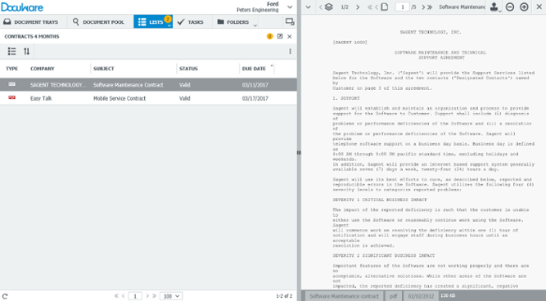Open the Tasks tab
This screenshot has height=301, width=546.
pos(190,22)
